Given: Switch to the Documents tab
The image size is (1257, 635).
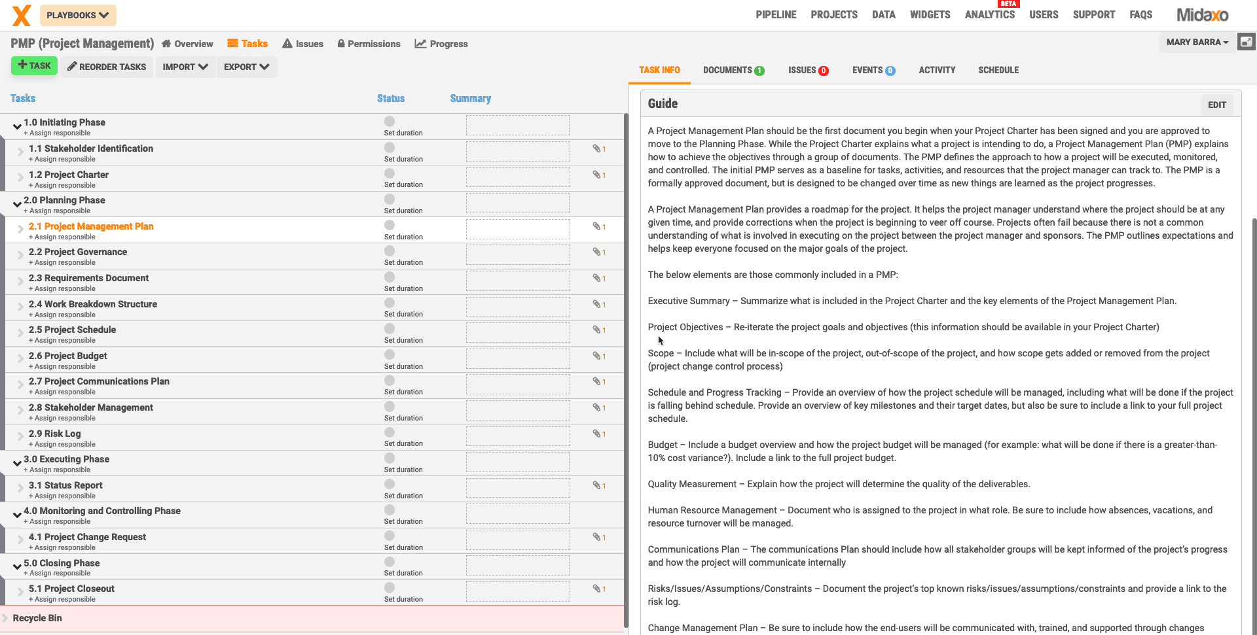Looking at the screenshot, I should [x=733, y=70].
